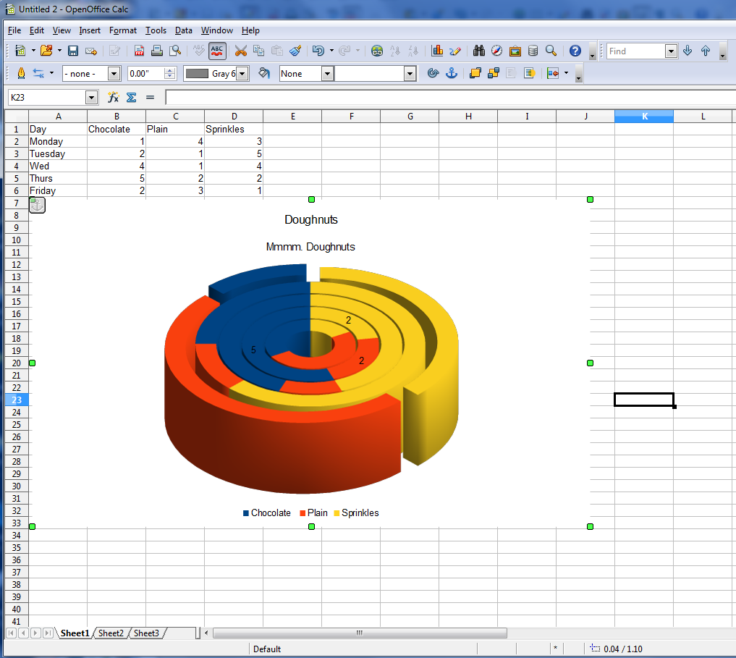The image size is (736, 658).
Task: Select column K header
Action: click(x=644, y=116)
